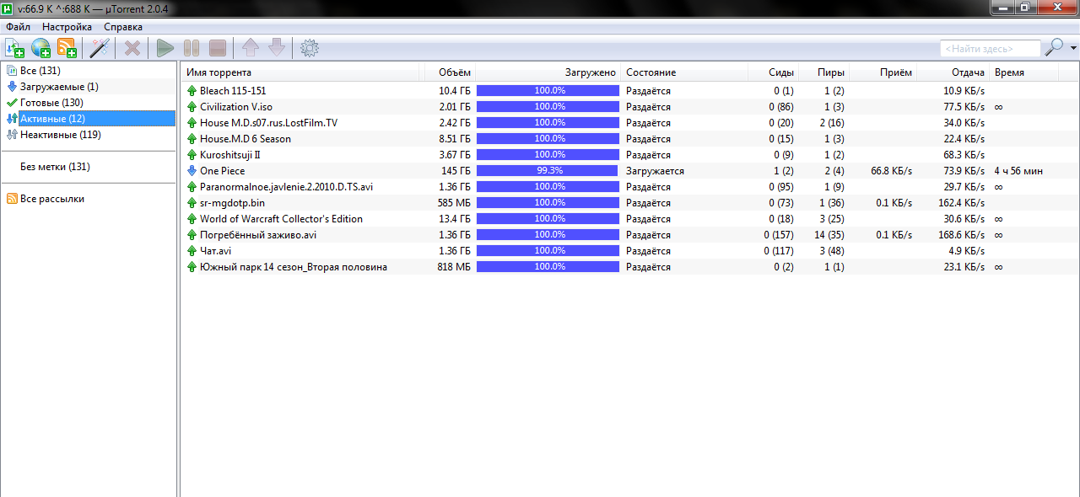Sort by Загружено column header

[x=548, y=72]
